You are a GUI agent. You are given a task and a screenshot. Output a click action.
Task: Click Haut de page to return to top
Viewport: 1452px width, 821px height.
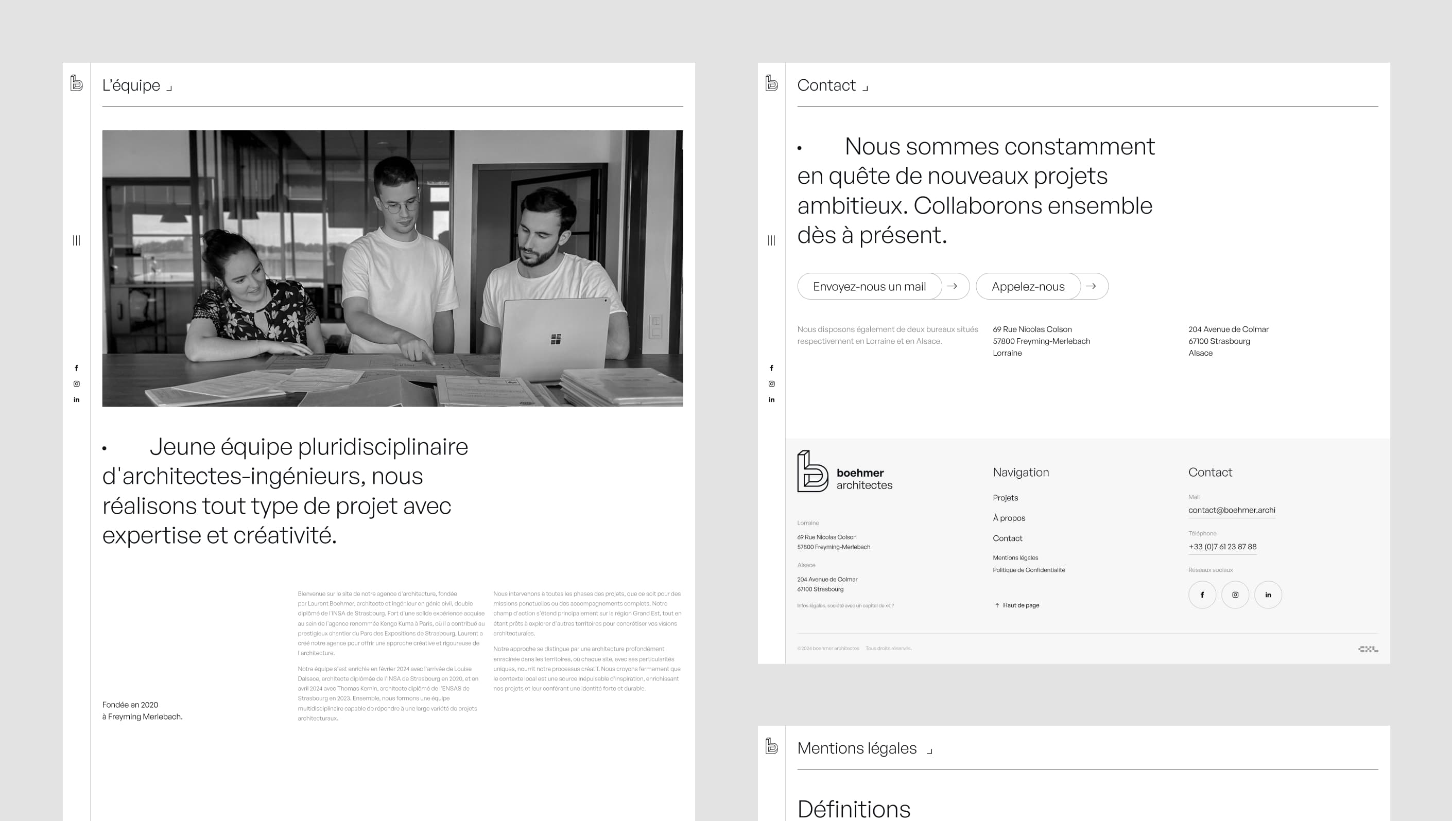(x=1018, y=605)
